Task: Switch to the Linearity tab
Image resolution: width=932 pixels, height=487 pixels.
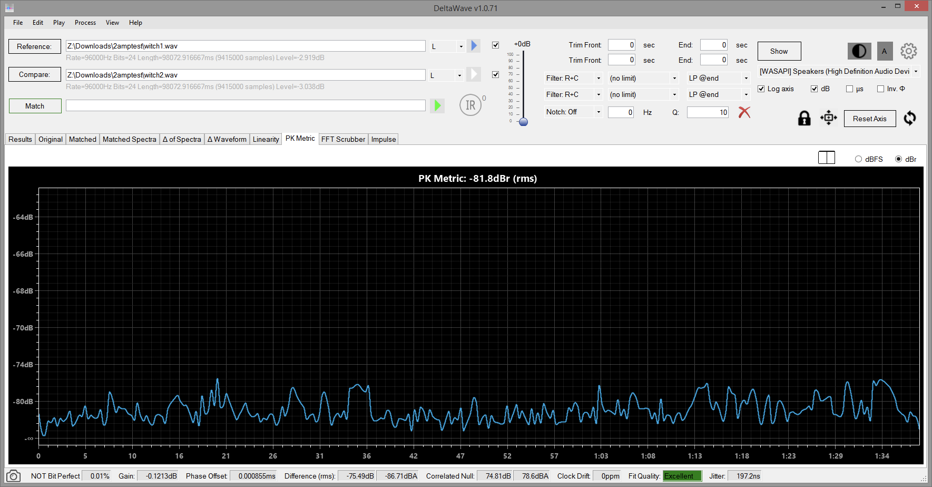Action: pos(266,139)
